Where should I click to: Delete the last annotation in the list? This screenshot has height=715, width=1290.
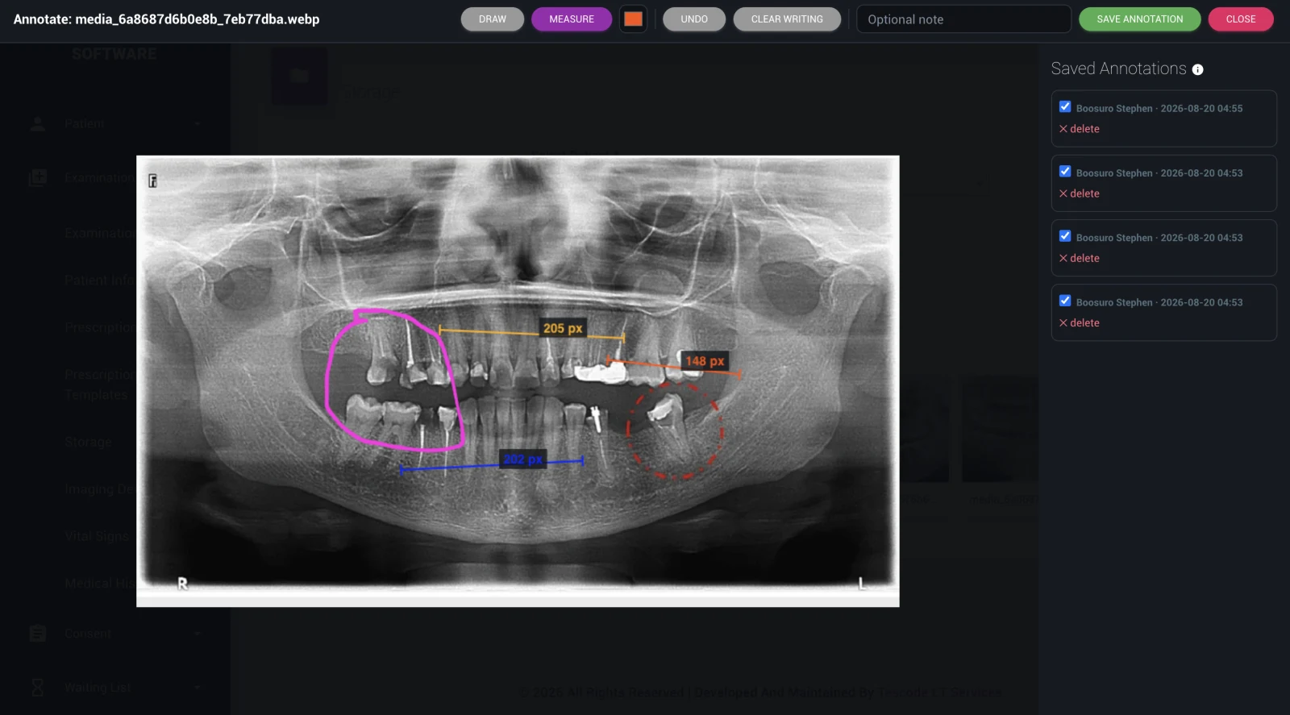tap(1080, 323)
